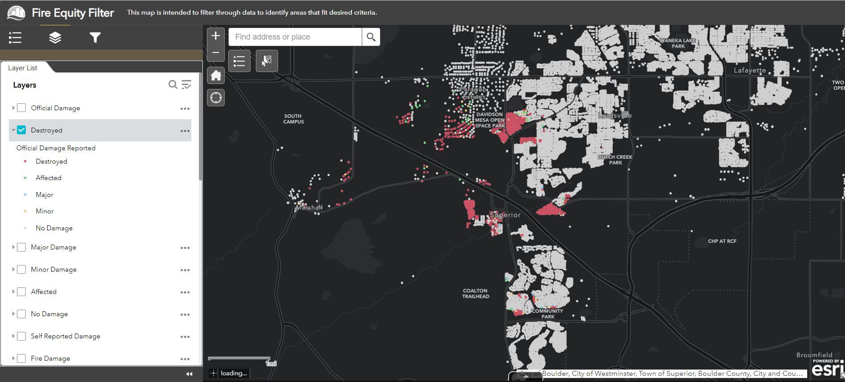Zoom in with the plus button
Viewport: 845px width, 382px height.
pyautogui.click(x=216, y=36)
